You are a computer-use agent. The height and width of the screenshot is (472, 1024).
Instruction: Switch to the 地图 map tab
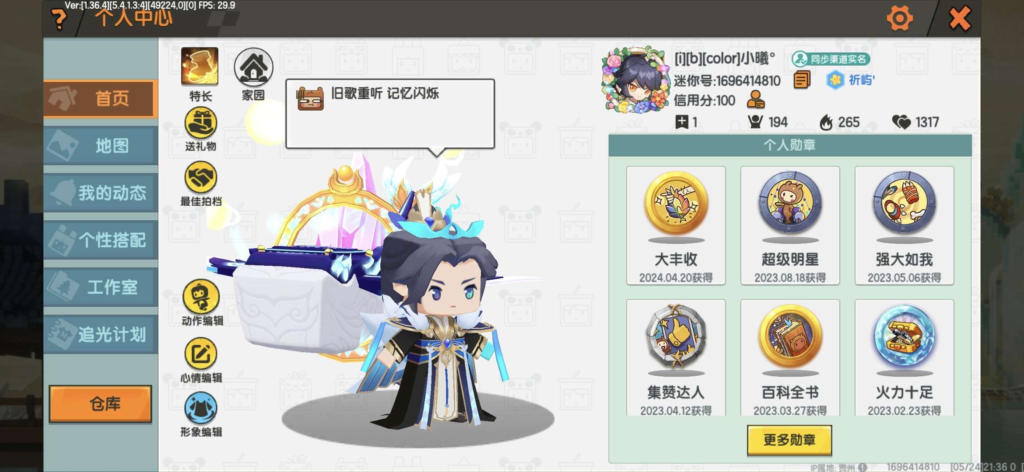(x=100, y=146)
